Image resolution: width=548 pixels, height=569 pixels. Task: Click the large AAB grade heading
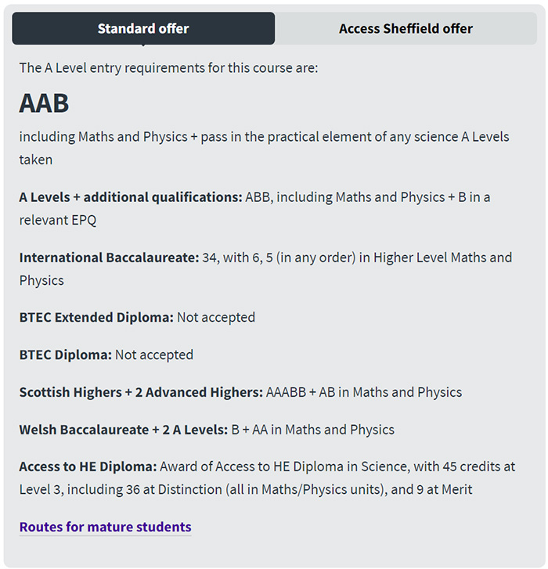(x=45, y=103)
